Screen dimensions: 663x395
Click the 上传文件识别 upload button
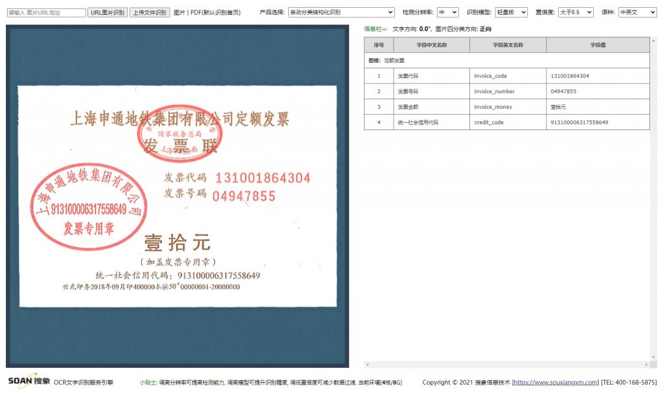click(x=150, y=13)
